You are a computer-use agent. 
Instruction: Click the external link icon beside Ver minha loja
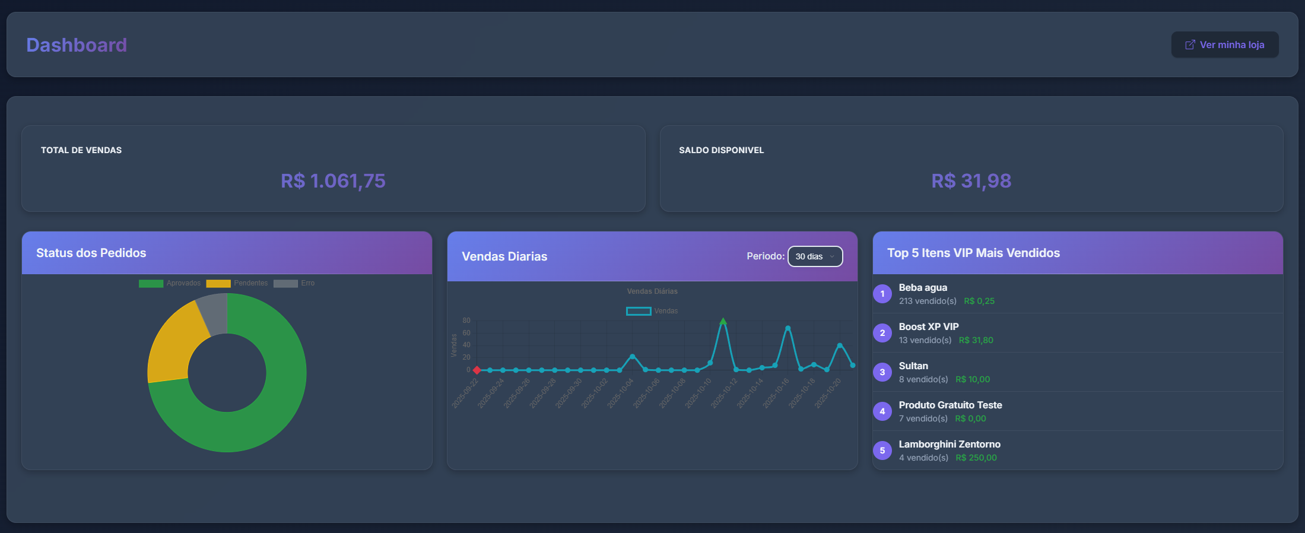click(x=1189, y=45)
